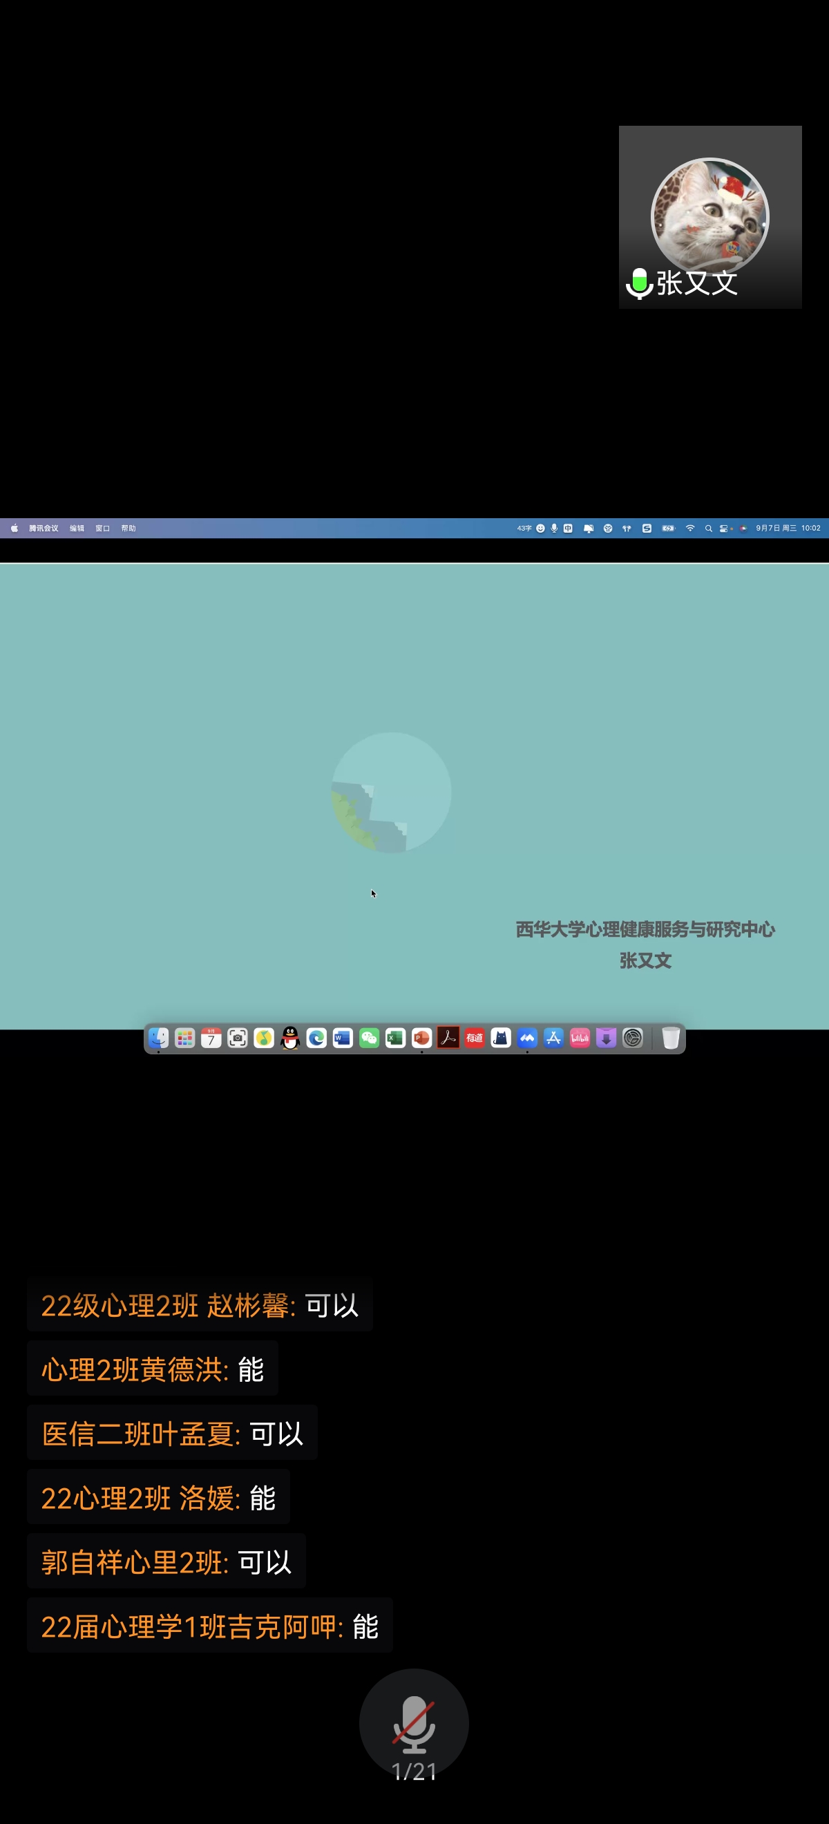
Task: Open the 编辑 menu
Action: point(77,529)
